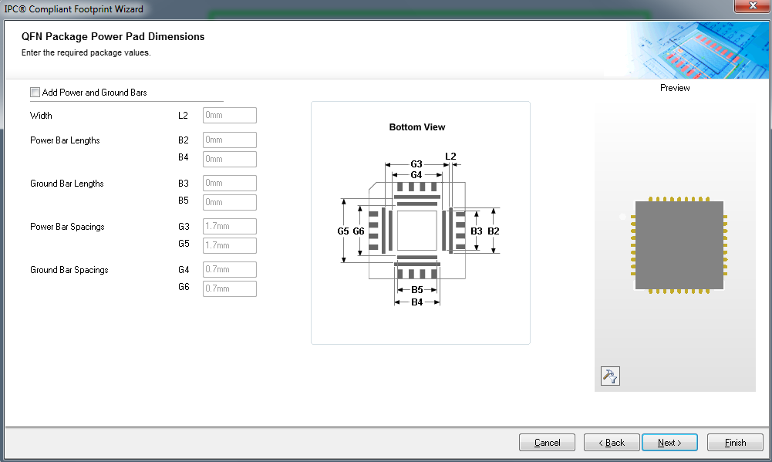Complete the wizard with Finish

pos(735,443)
